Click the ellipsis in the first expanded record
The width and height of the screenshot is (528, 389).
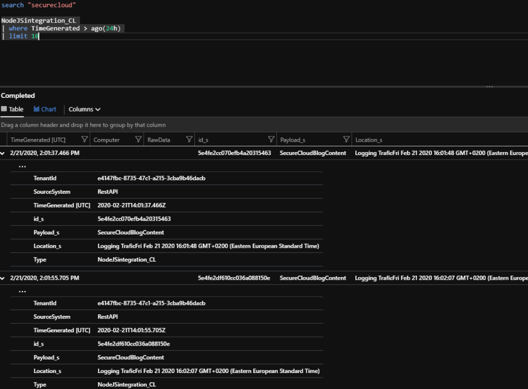click(x=22, y=166)
